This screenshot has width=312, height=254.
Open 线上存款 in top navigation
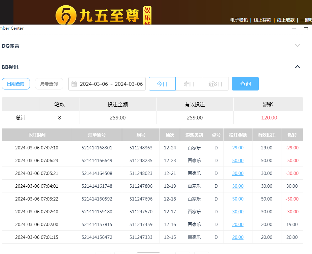262,20
